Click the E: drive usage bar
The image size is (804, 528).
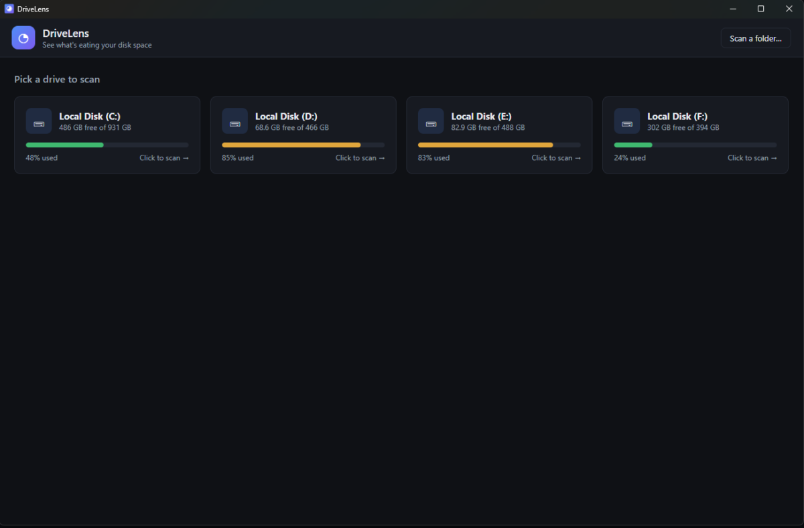pos(499,145)
